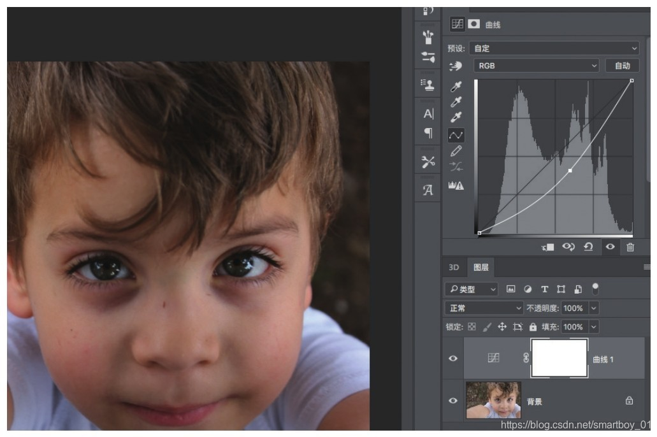Open the 正常 blend mode dropdown
This screenshot has height=437, width=657.
tap(484, 308)
